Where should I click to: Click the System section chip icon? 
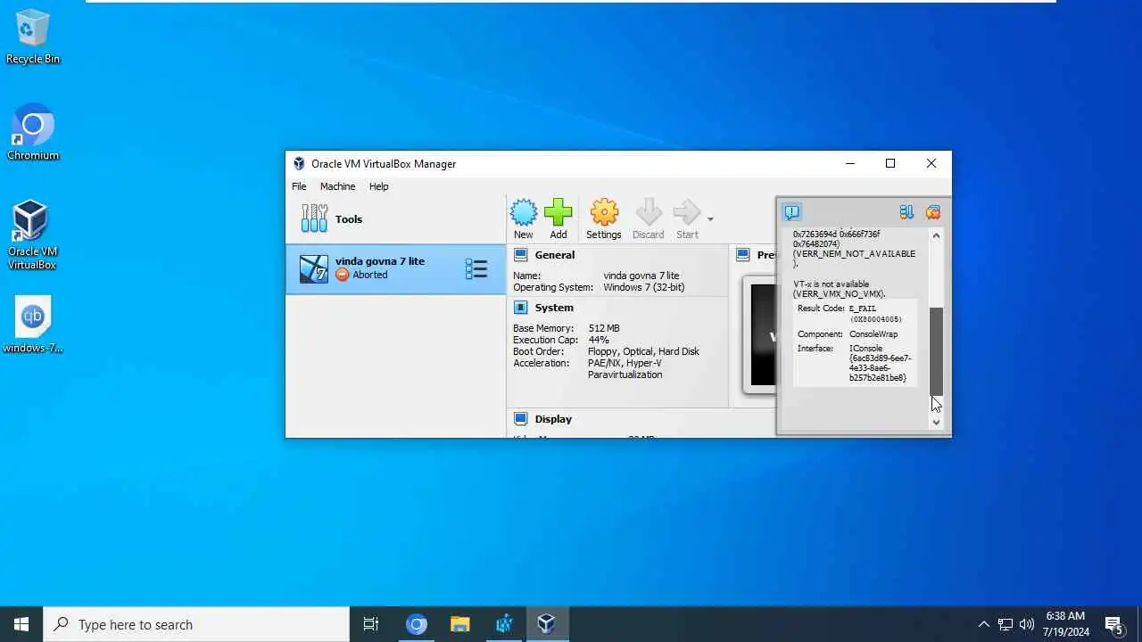coord(520,308)
